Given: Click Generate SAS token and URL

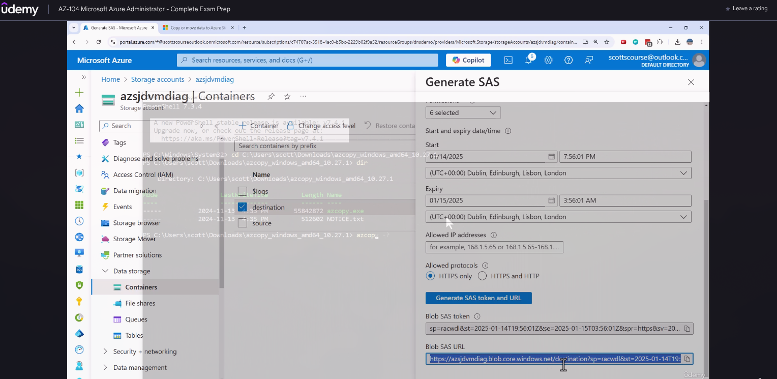Looking at the screenshot, I should coord(478,298).
